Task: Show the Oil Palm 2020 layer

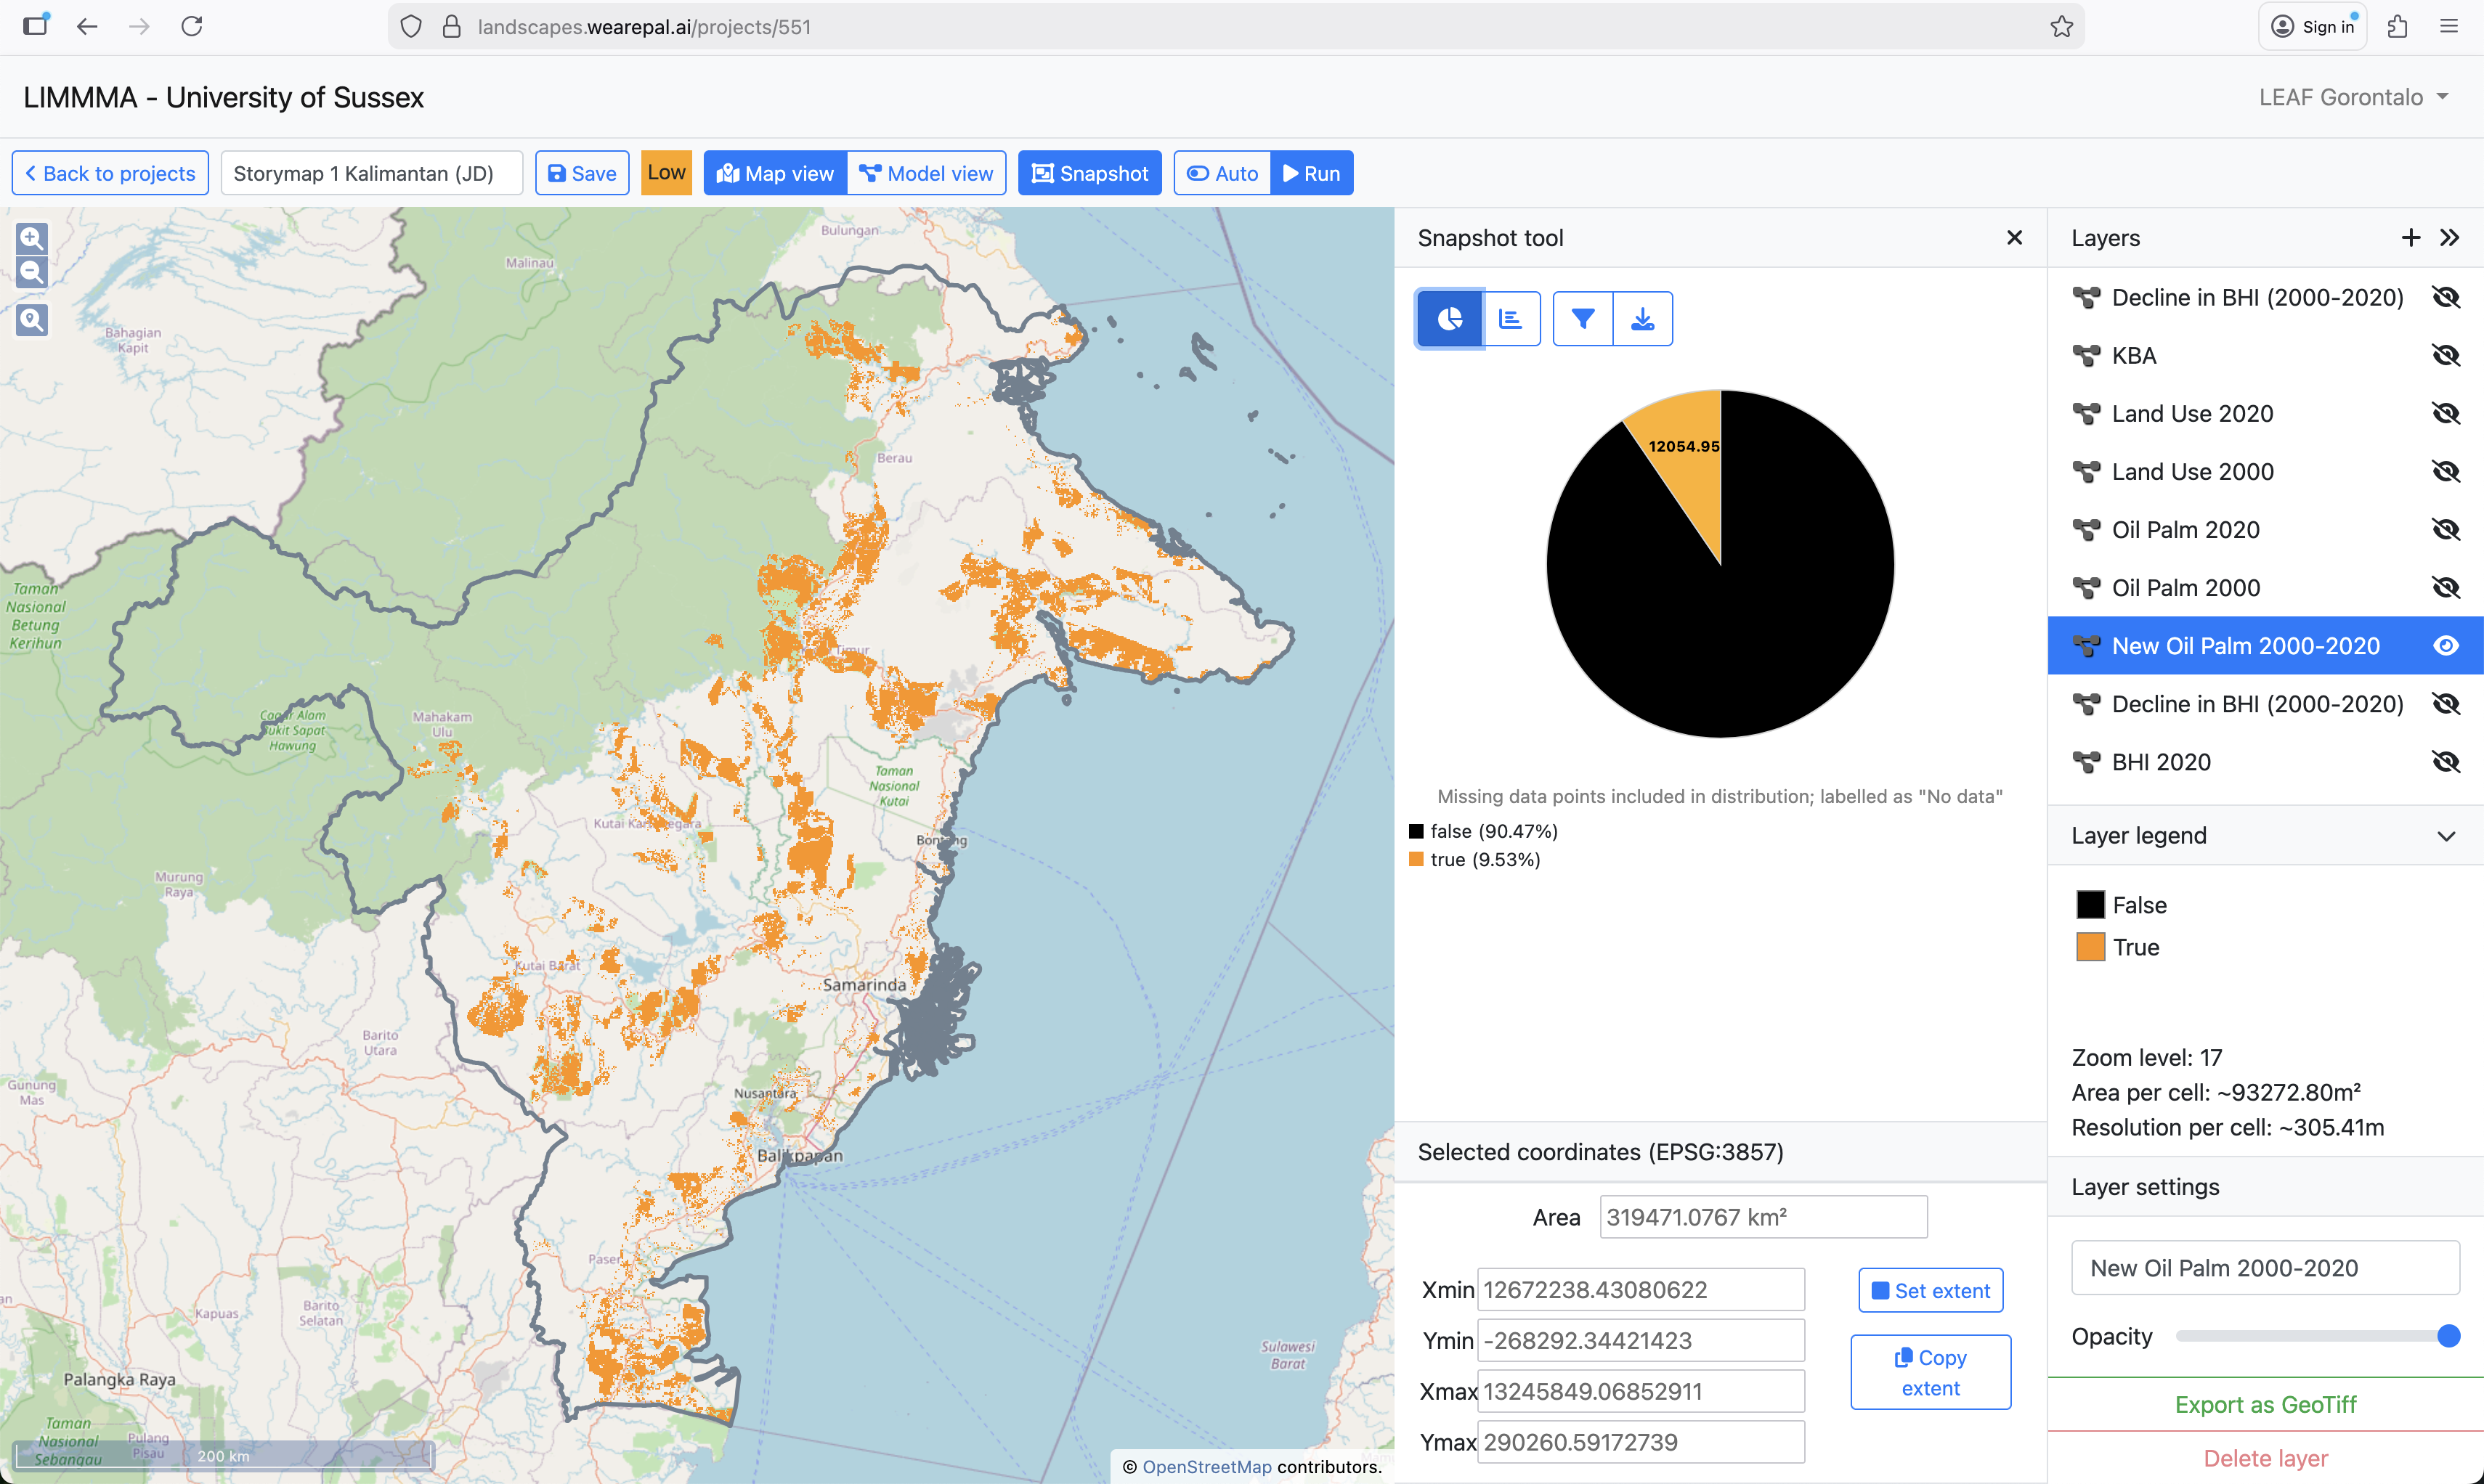Action: [2445, 530]
